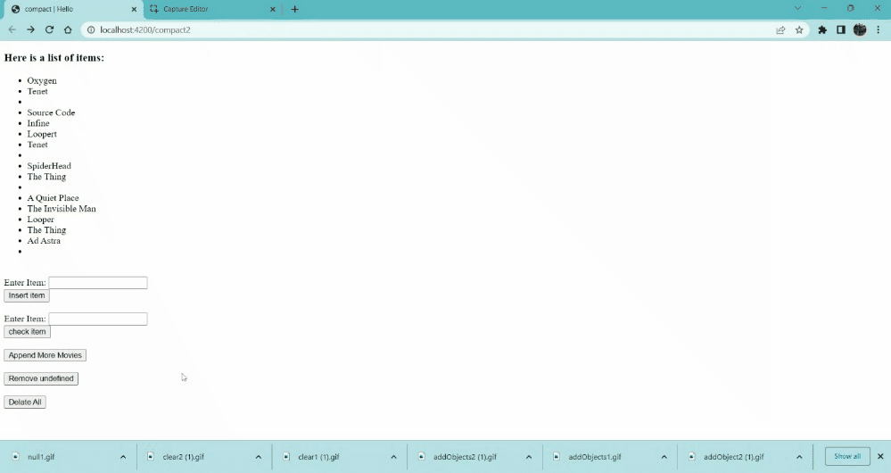Open the Extensions puzzle icon
Viewport: 891px width, 473px height.
point(822,29)
